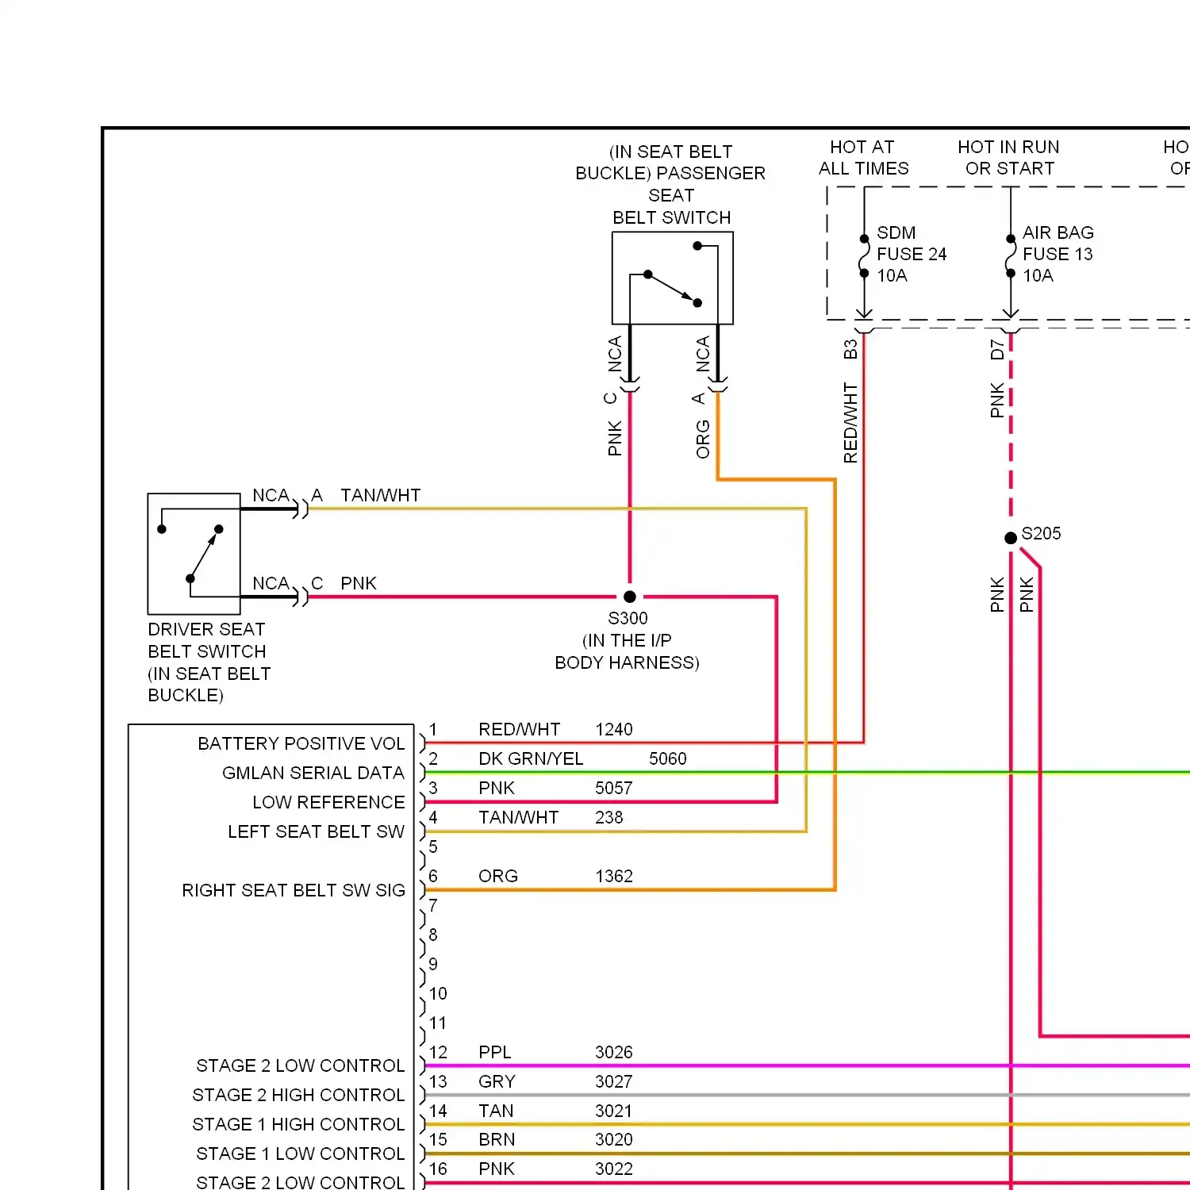Image resolution: width=1190 pixels, height=1190 pixels.
Task: Click circuit number 3026
Action: (x=614, y=1053)
